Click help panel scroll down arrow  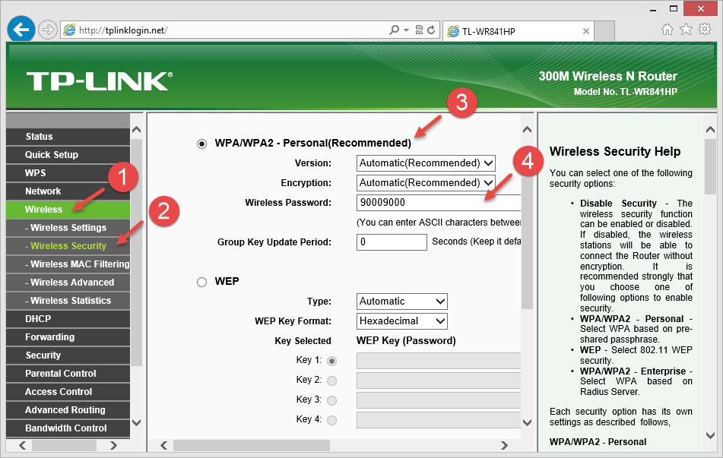pos(711,434)
